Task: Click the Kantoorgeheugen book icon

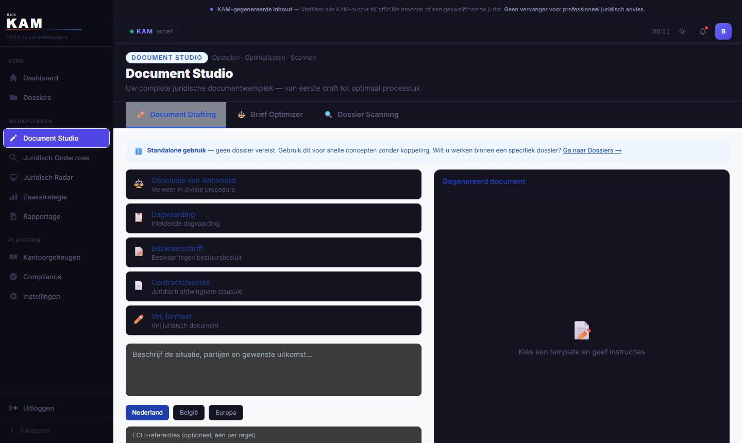Action: pyautogui.click(x=13, y=257)
